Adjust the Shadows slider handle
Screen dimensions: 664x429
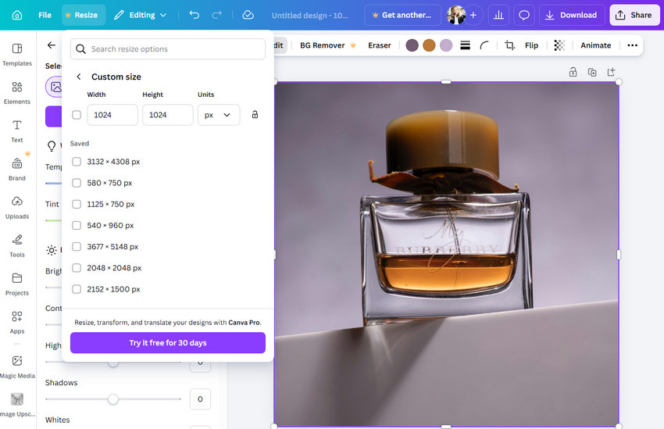(113, 399)
